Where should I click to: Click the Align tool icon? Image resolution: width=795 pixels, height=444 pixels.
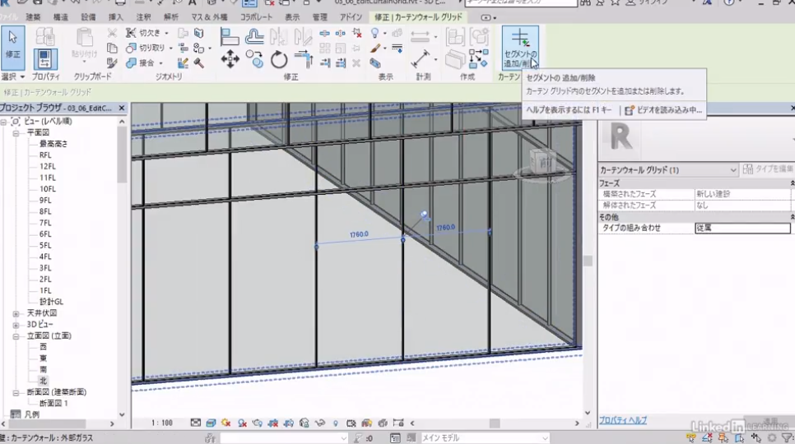[230, 36]
